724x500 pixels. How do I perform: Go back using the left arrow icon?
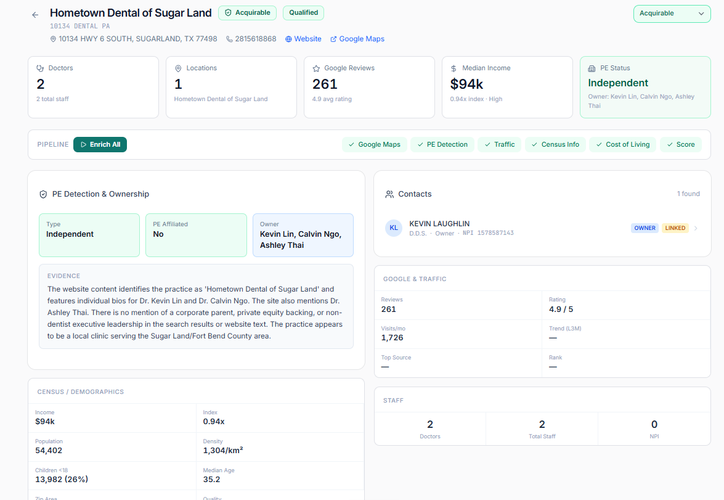[35, 15]
